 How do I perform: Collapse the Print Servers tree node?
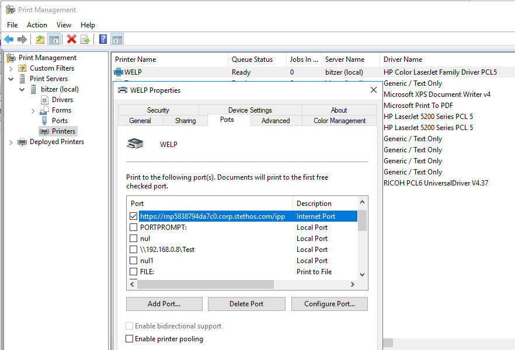point(11,79)
